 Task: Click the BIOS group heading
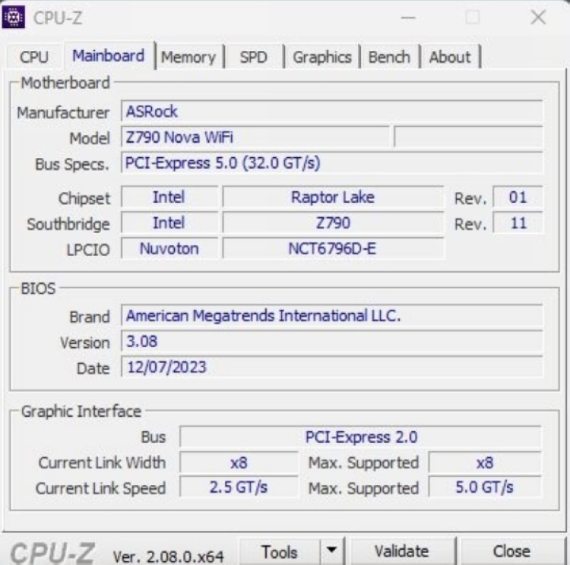coord(38,289)
